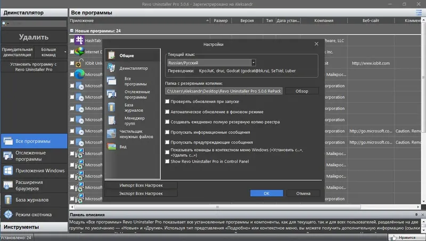Click the large Uninstall button
The image size is (426, 241).
[34, 37]
